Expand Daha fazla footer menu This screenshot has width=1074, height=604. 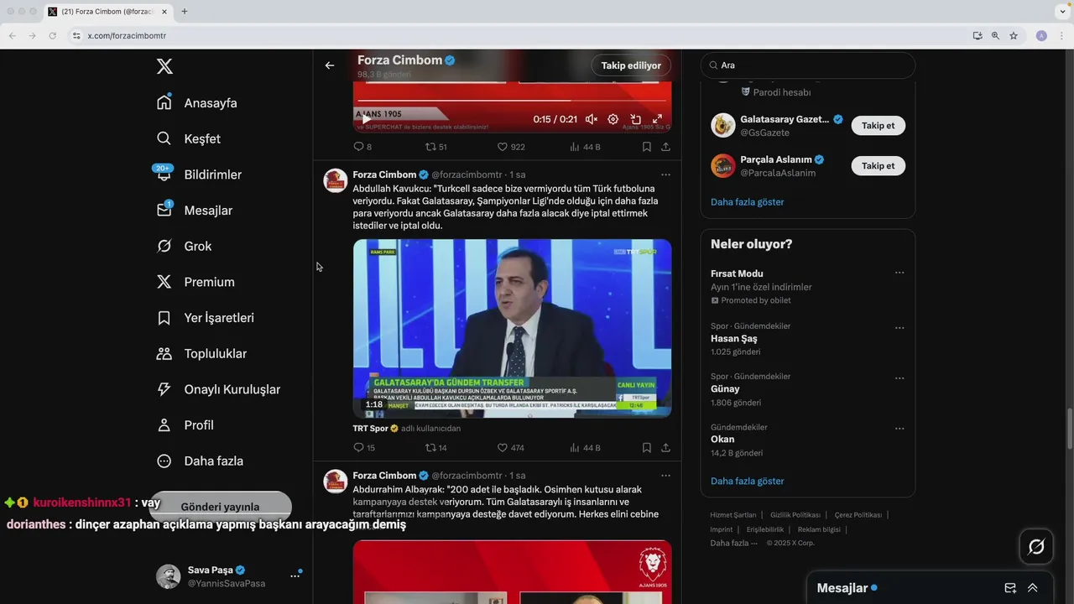point(733,543)
